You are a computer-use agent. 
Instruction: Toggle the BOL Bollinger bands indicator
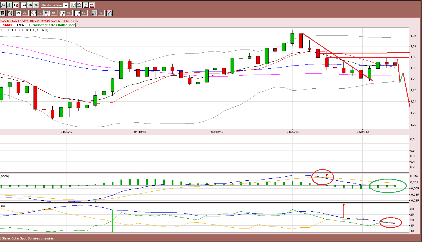18,13
